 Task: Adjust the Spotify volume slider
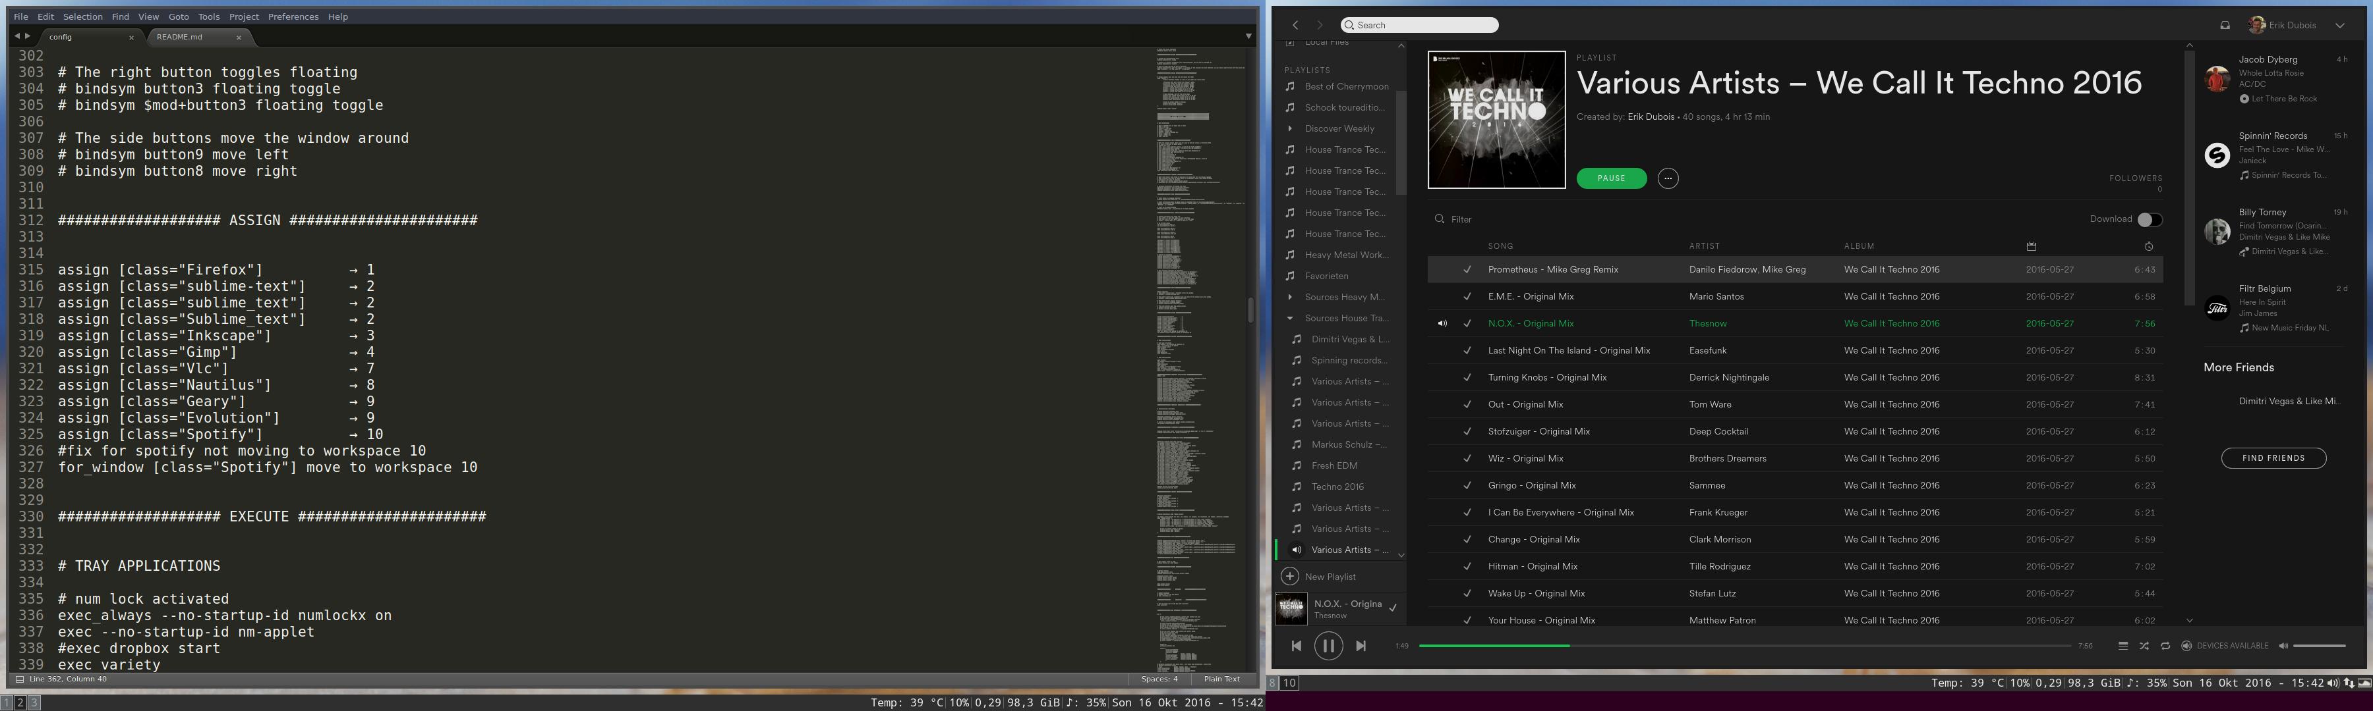pyautogui.click(x=2319, y=646)
